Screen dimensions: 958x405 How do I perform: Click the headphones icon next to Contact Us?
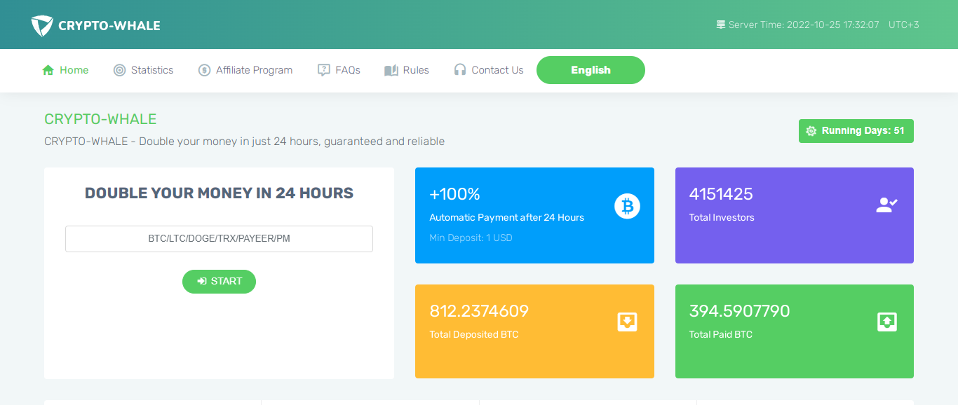coord(460,70)
